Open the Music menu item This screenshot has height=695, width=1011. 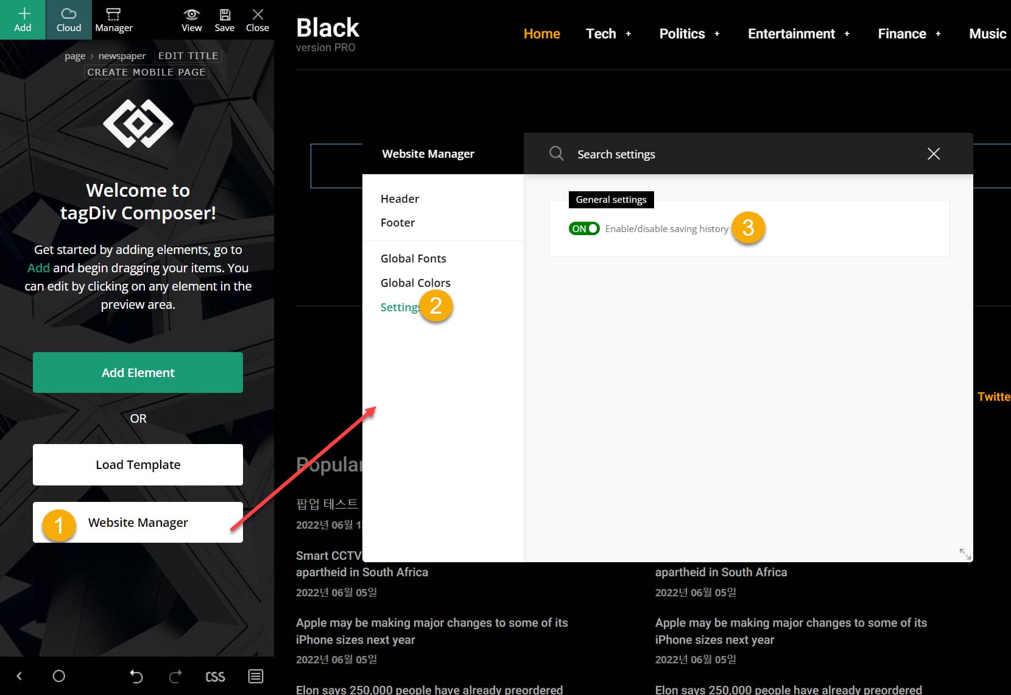click(987, 34)
